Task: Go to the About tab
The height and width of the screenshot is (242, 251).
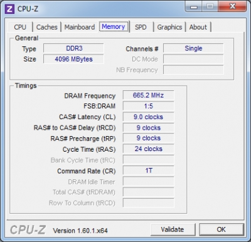Action: pyautogui.click(x=198, y=27)
